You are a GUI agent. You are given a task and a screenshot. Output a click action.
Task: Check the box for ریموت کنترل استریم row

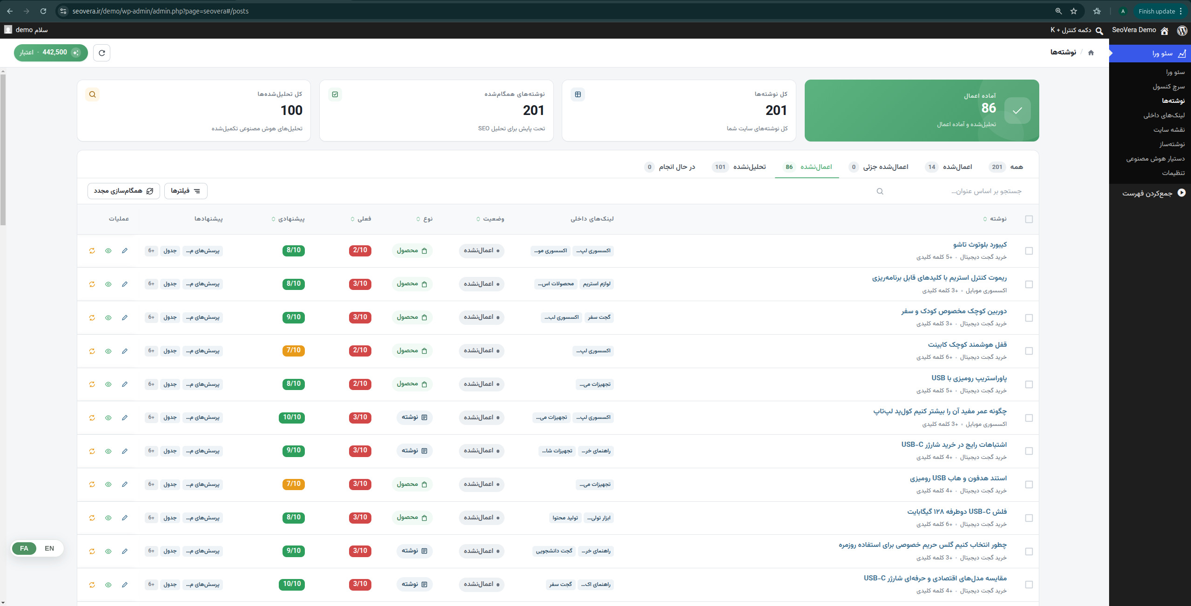(1029, 284)
